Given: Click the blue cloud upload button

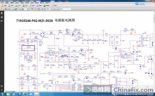Looking at the screenshot, I should coord(140,4).
